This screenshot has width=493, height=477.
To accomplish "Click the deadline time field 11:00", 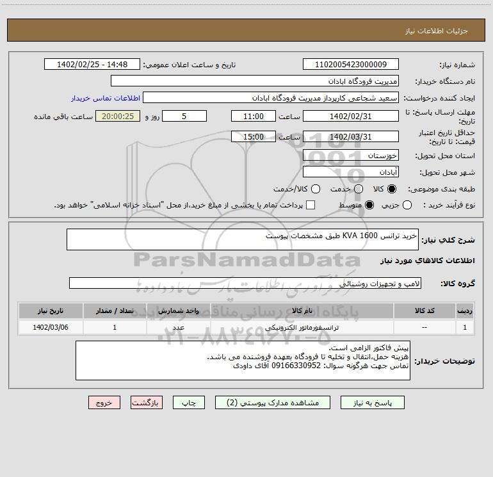I will click(x=254, y=116).
